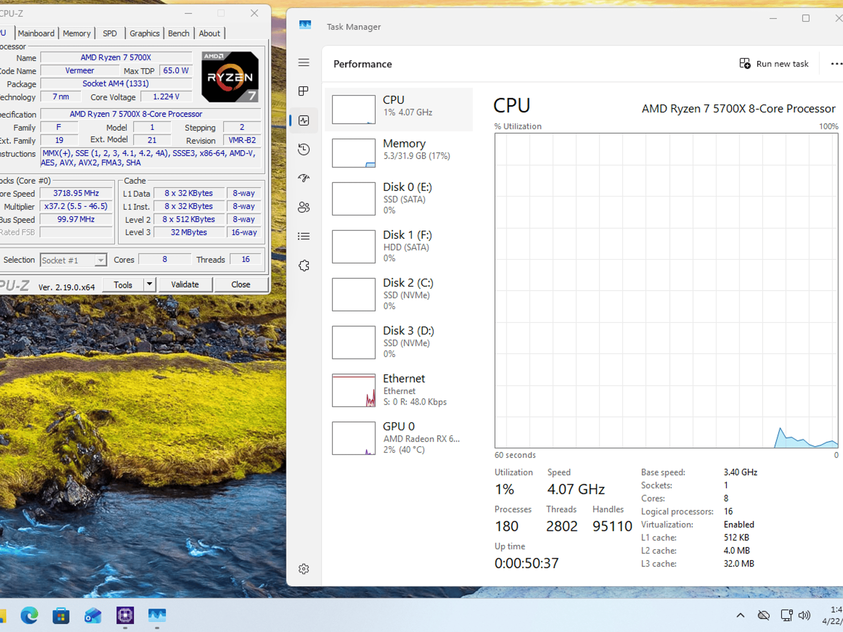Open the Users icon in Task Manager sidebar
Viewport: 843px width, 632px height.
point(304,207)
